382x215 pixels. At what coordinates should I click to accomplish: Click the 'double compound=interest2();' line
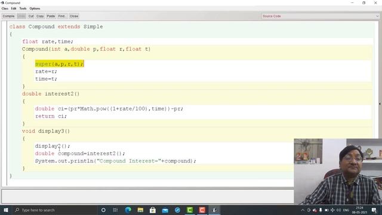coord(79,153)
